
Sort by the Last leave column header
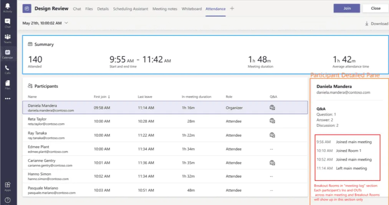pyautogui.click(x=145, y=97)
